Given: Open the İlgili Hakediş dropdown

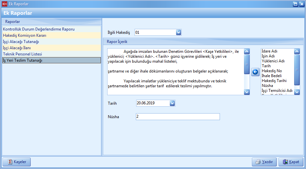Looking at the screenshot, I should pyautogui.click(x=178, y=32).
